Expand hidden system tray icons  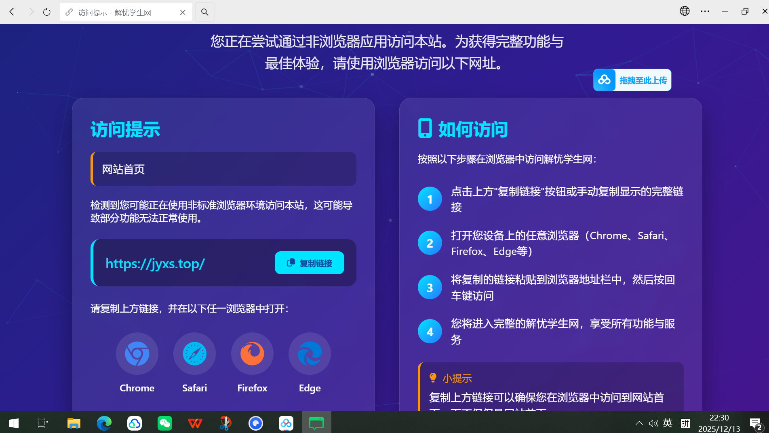(639, 423)
